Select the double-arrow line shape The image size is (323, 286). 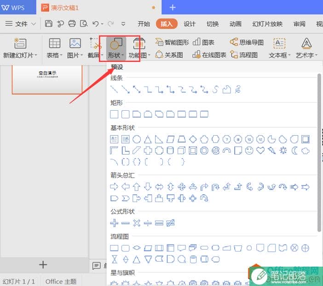pyautogui.click(x=137, y=89)
